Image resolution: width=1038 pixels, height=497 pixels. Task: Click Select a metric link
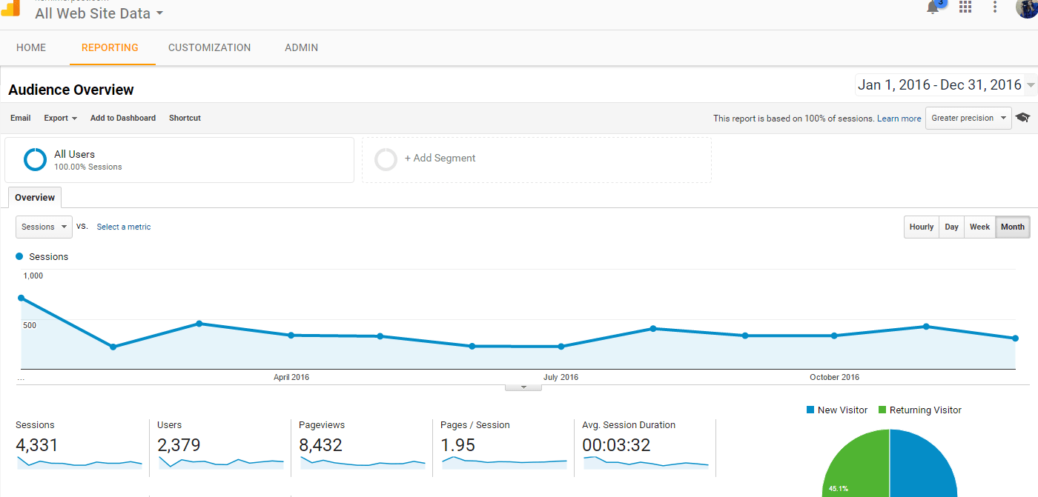124,227
